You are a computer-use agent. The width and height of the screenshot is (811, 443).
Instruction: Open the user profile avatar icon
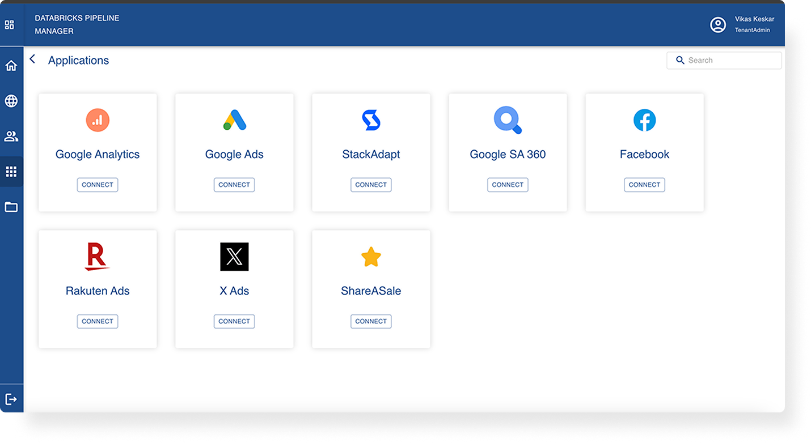718,25
